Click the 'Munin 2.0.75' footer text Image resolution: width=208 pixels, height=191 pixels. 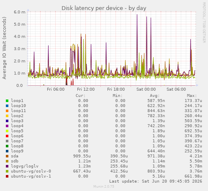click(104, 186)
